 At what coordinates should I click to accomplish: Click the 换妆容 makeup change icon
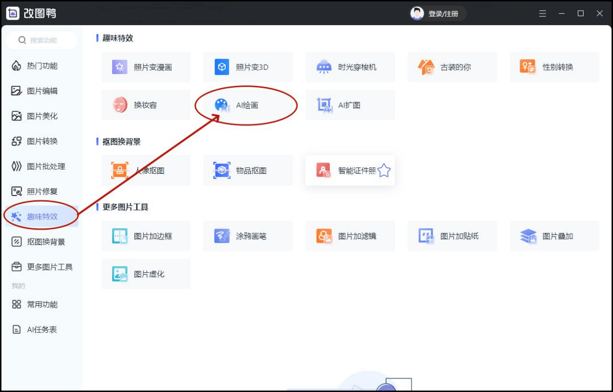pos(120,105)
